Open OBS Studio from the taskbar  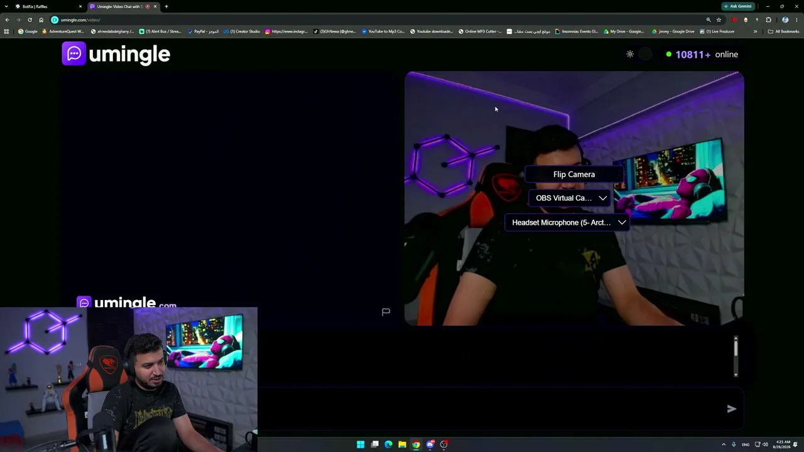pos(443,444)
